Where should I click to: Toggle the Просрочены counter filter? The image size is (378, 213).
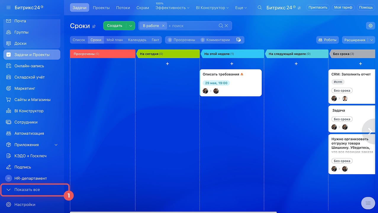181,40
